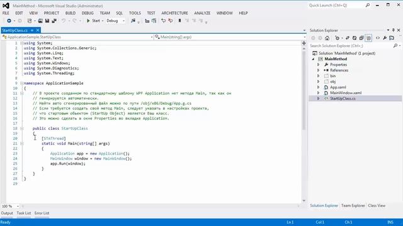The width and height of the screenshot is (403, 226).
Task: Click the Uncomment selected lines icon
Action: 170,21
